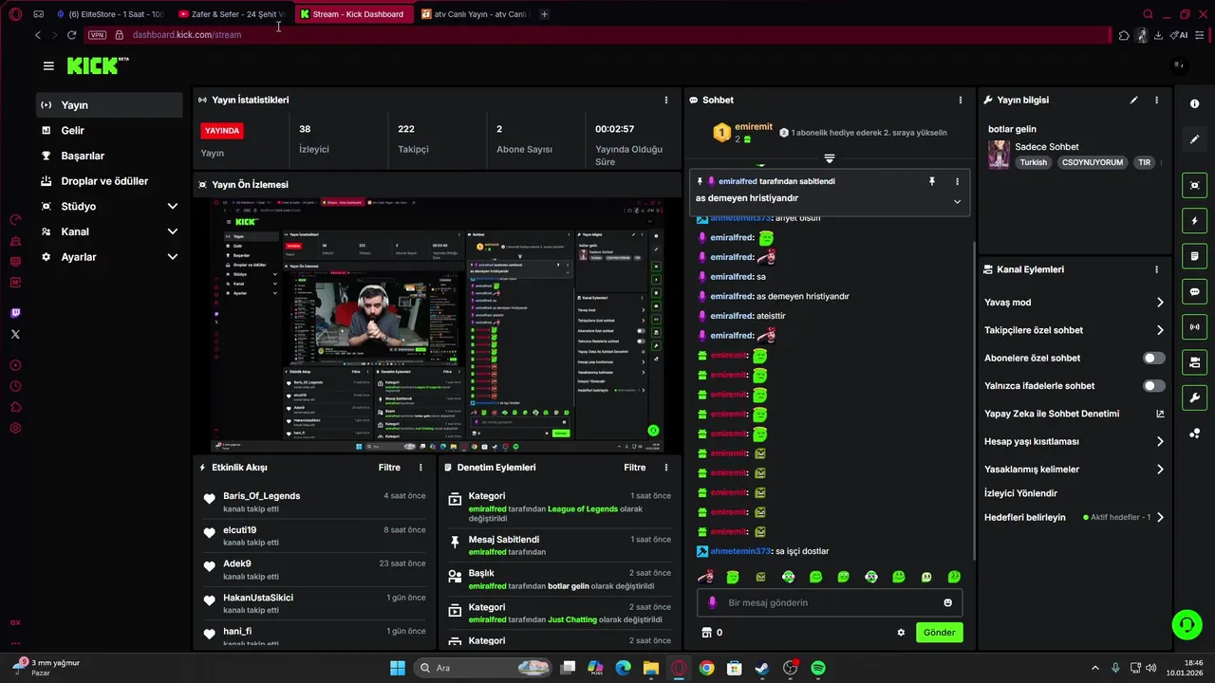The width and height of the screenshot is (1215, 683).
Task: Collapse the gift leaderboard with the arrow
Action: tap(829, 158)
